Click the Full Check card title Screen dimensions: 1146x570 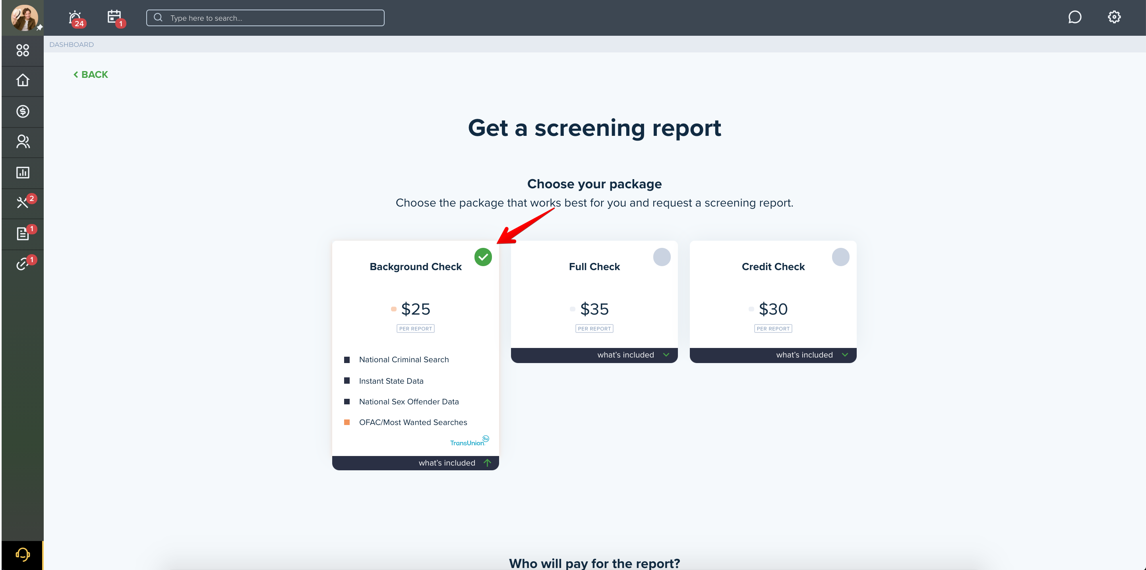point(594,267)
